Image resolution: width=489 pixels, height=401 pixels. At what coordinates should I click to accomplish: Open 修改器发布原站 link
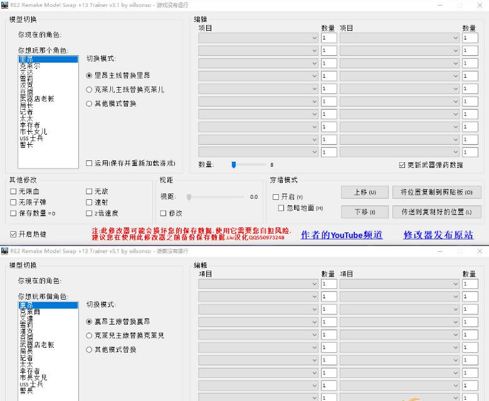(438, 235)
